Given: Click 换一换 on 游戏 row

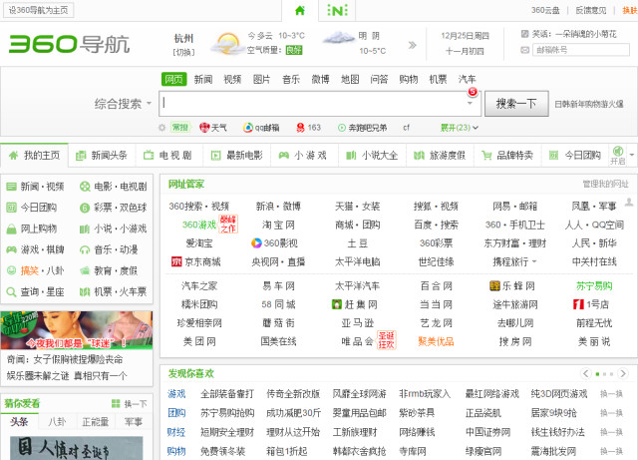Looking at the screenshot, I should pos(611,394).
